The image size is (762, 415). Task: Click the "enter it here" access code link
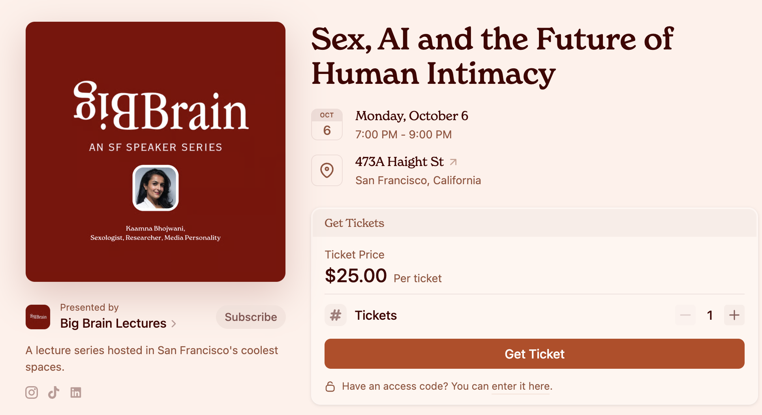[521, 387]
